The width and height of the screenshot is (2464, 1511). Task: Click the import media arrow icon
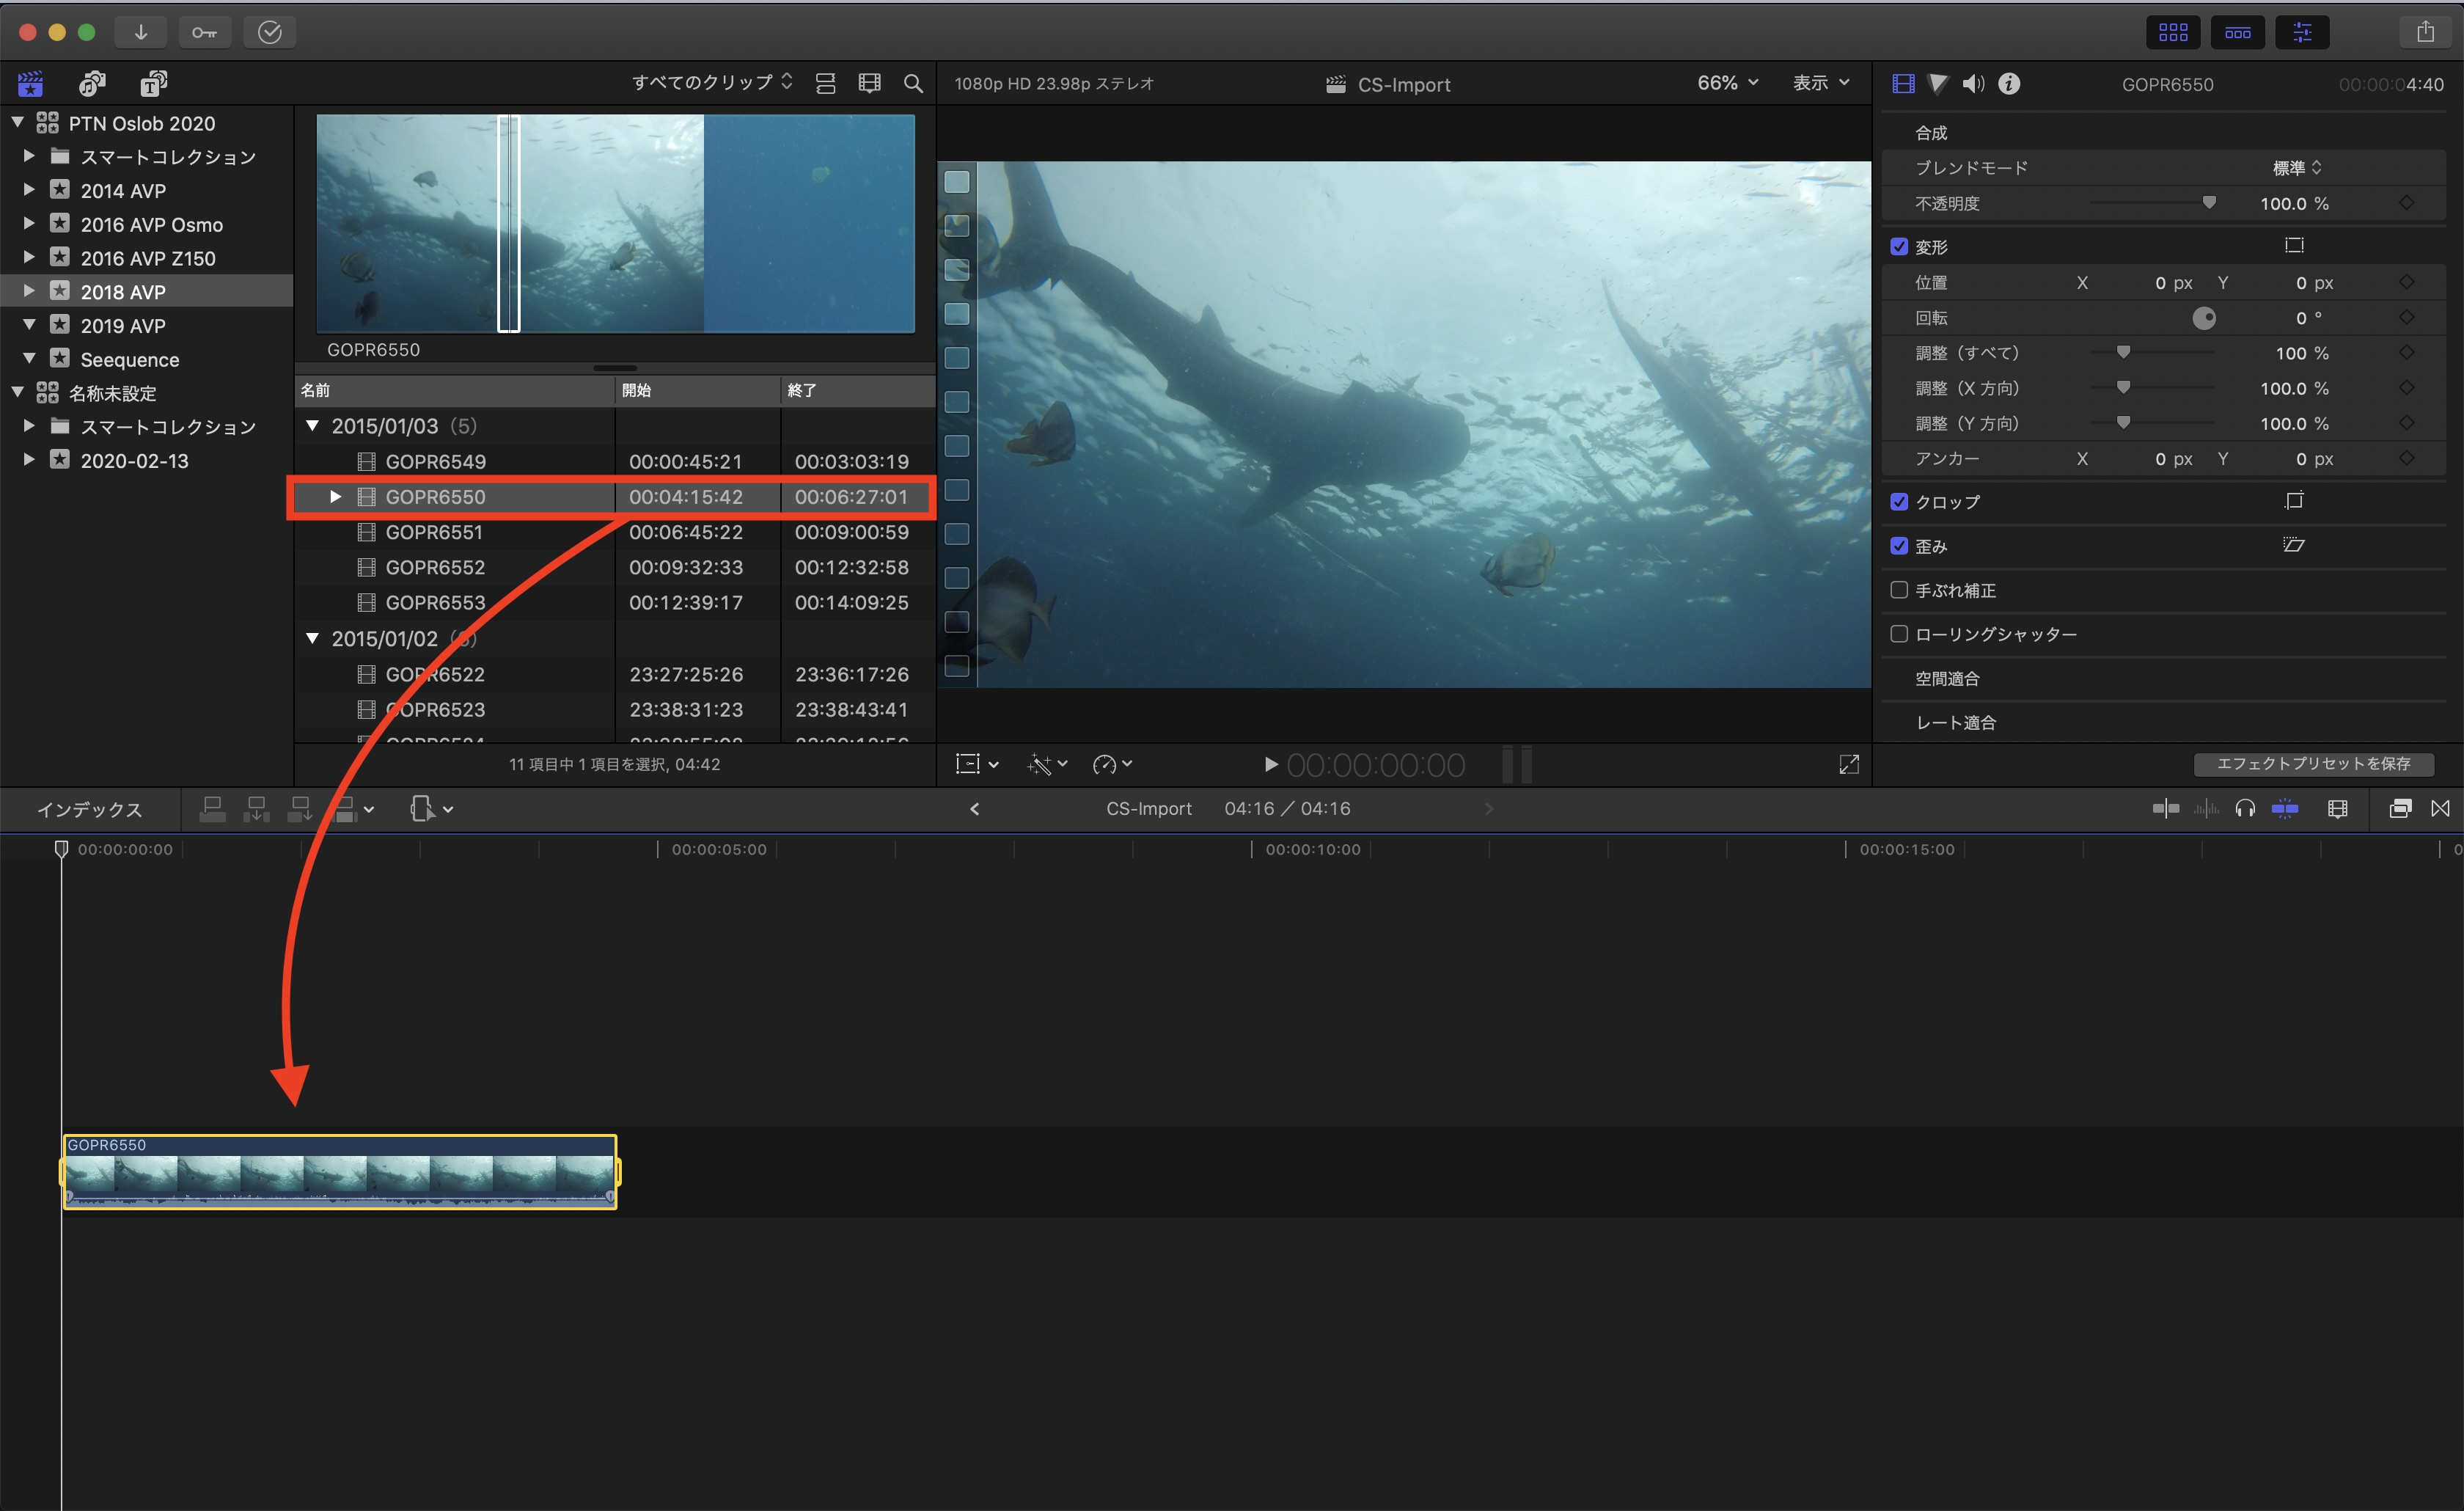point(141,32)
